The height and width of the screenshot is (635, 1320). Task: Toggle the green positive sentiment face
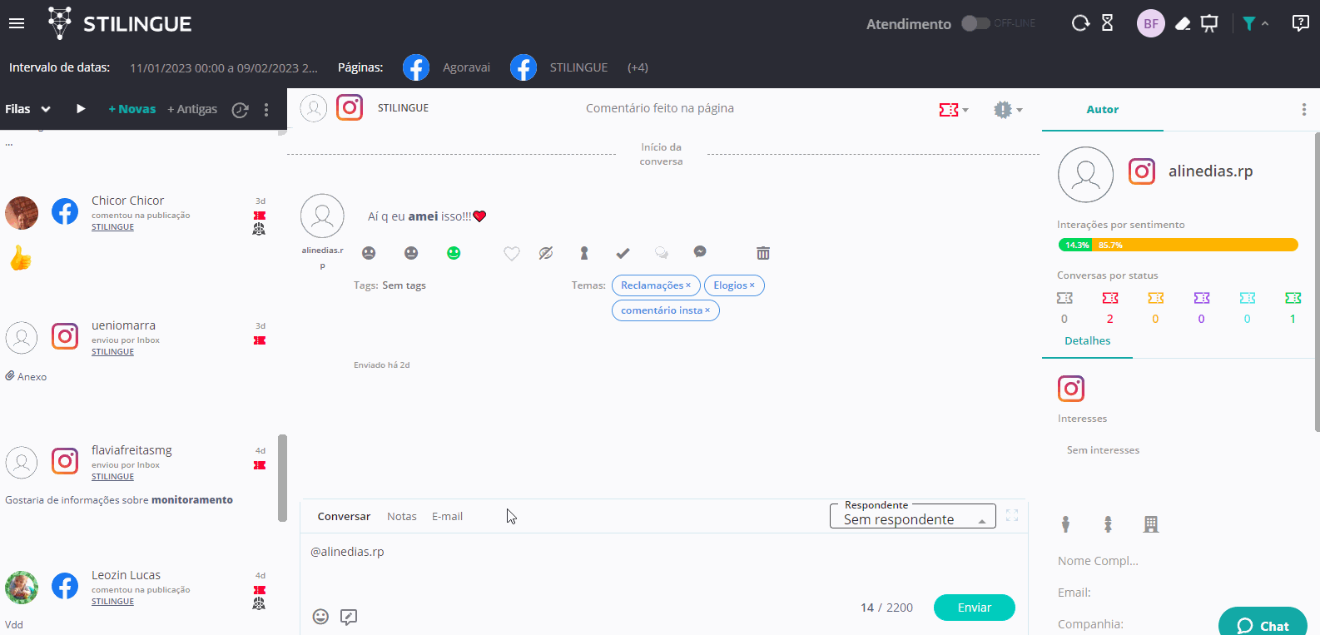pos(454,253)
